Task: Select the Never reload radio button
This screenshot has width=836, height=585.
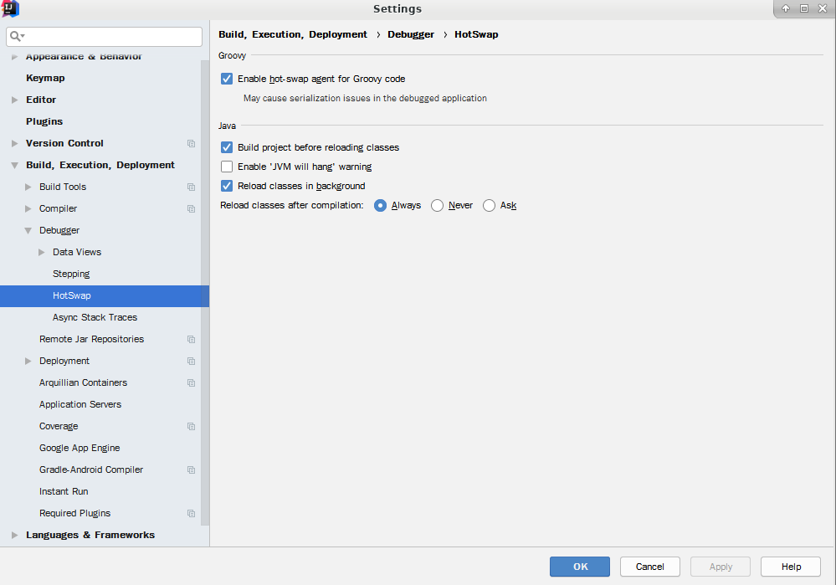Action: (437, 206)
